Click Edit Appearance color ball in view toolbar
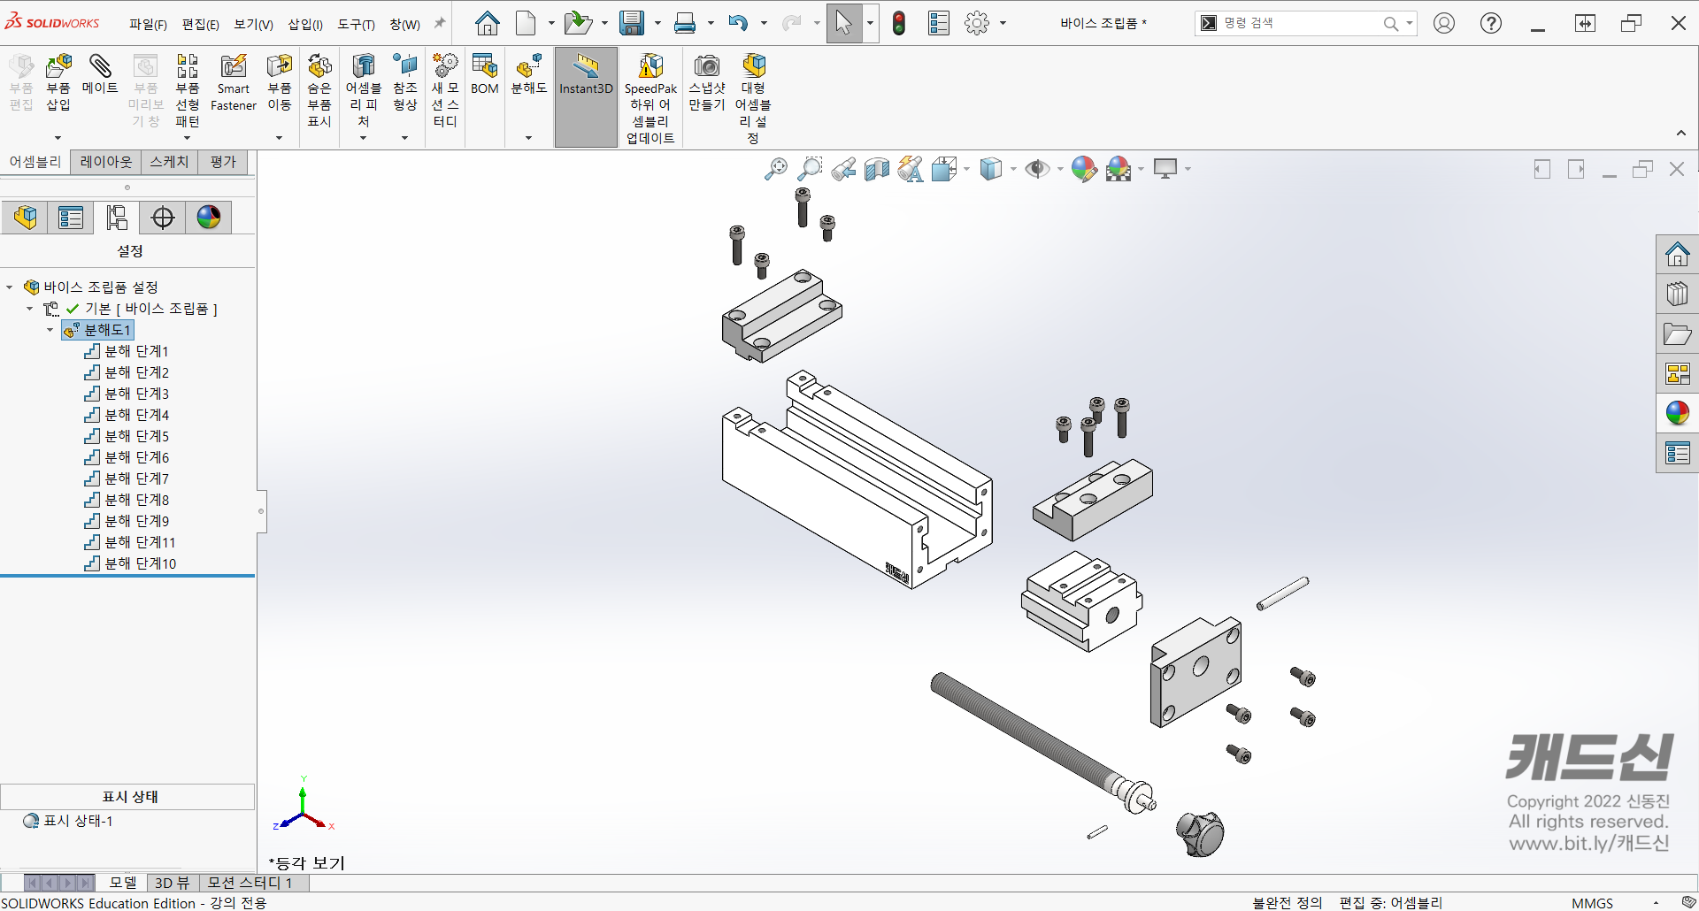The height and width of the screenshot is (911, 1699). point(1084,169)
